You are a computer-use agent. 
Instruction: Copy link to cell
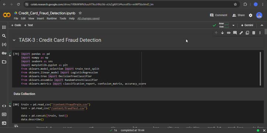(229, 33)
